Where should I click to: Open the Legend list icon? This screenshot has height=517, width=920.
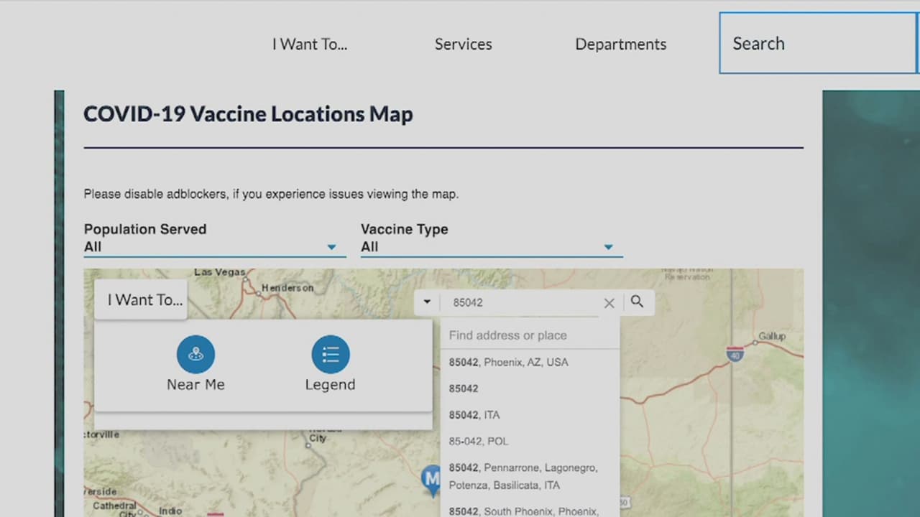click(x=330, y=355)
